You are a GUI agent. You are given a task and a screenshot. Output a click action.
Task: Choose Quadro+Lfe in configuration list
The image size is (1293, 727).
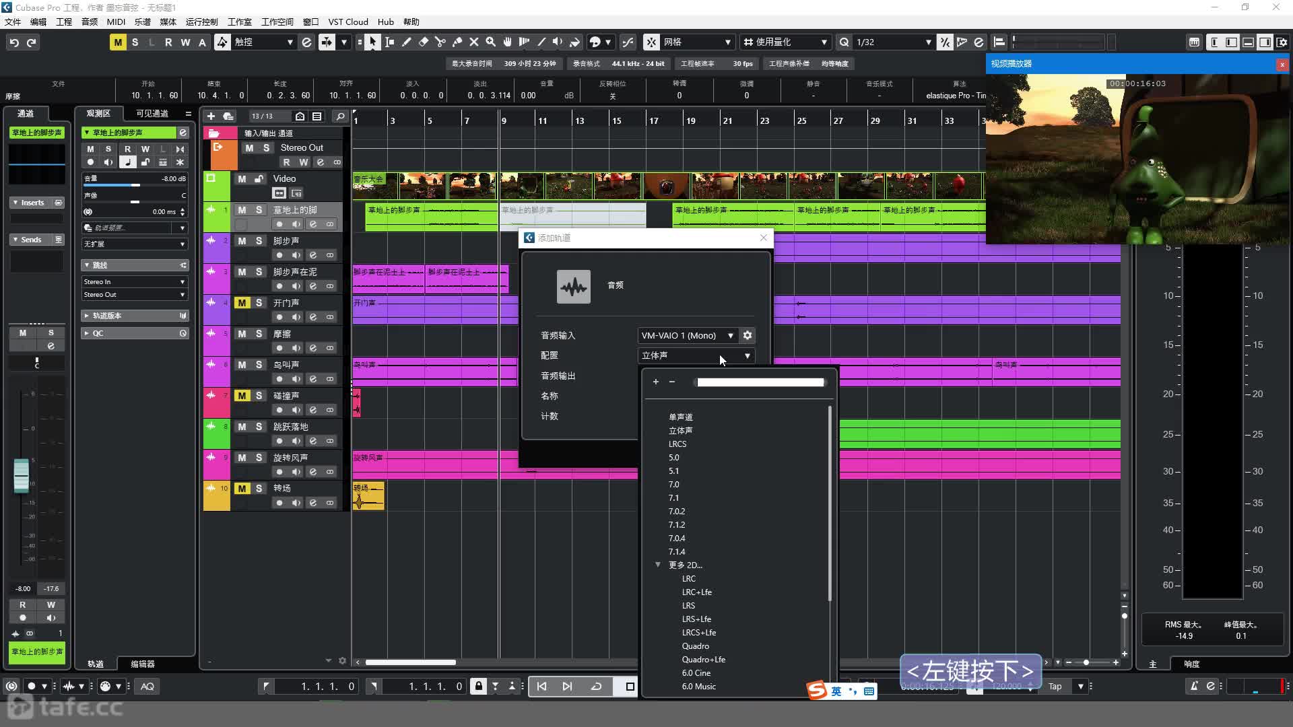(x=704, y=660)
